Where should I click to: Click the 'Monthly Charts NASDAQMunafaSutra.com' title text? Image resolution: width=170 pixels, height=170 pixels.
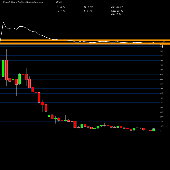click(x=23, y=2)
